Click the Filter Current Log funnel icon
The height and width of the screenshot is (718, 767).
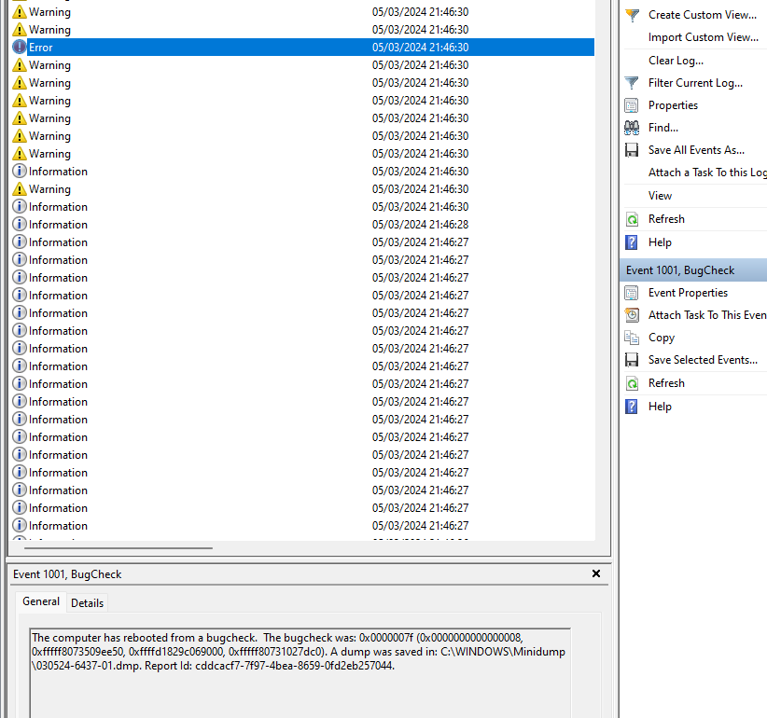pos(632,83)
